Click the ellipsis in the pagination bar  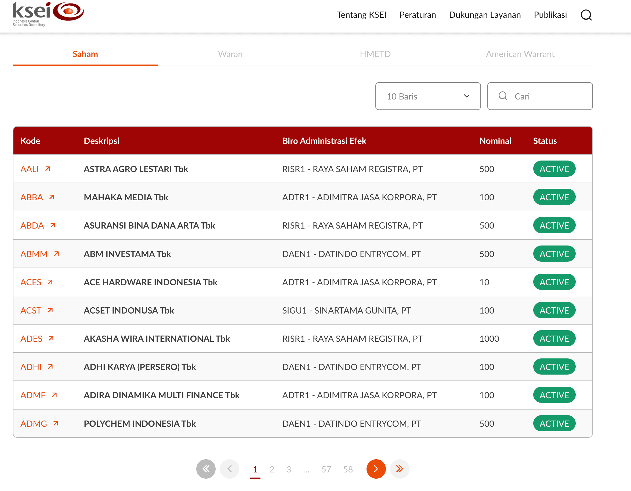(307, 469)
